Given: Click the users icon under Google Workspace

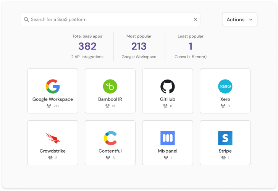Looking at the screenshot, I should click(49, 106).
